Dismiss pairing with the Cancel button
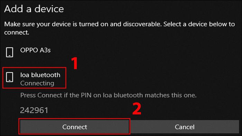The width and height of the screenshot is (242, 136). [x=185, y=127]
